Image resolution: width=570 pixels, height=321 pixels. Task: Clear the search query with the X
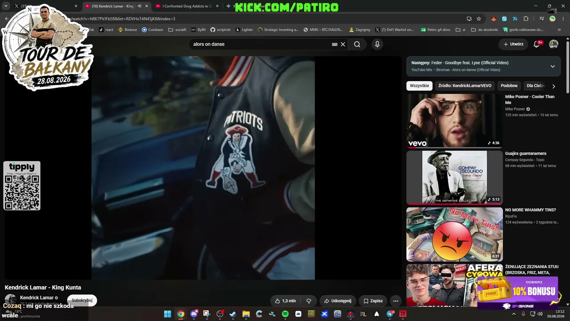[x=343, y=44]
